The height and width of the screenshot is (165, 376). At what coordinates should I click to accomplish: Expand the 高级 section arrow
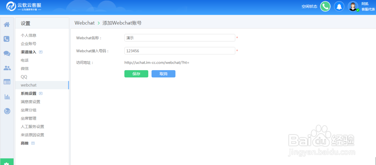pos(33,143)
